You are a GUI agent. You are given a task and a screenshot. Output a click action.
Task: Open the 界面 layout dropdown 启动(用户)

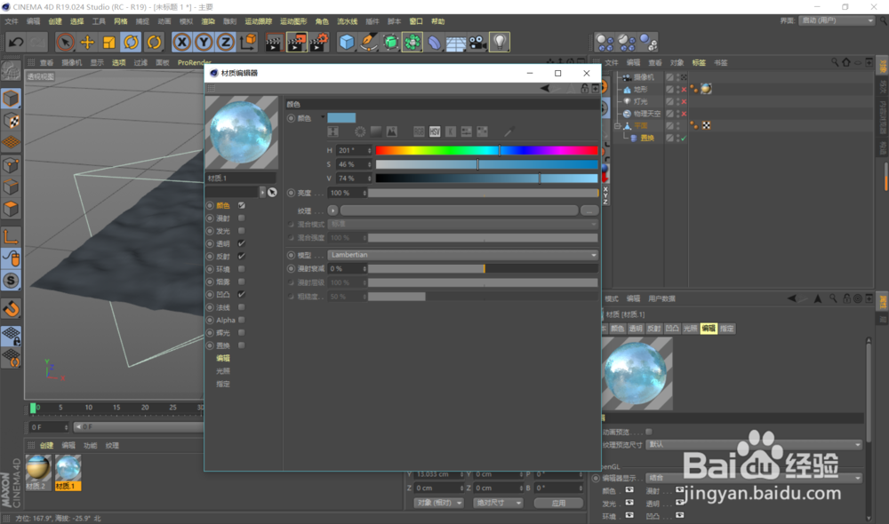tap(837, 20)
